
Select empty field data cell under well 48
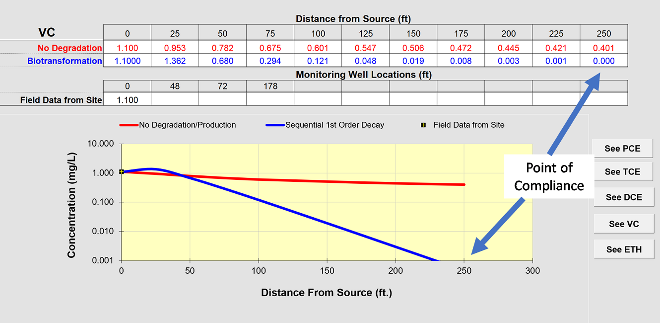[x=175, y=100]
